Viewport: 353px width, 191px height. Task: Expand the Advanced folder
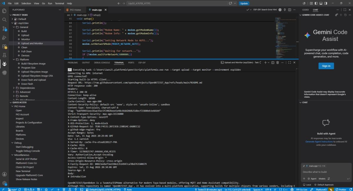point(14,92)
